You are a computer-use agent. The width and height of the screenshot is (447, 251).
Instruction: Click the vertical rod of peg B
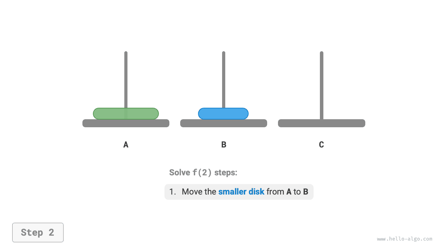(223, 80)
